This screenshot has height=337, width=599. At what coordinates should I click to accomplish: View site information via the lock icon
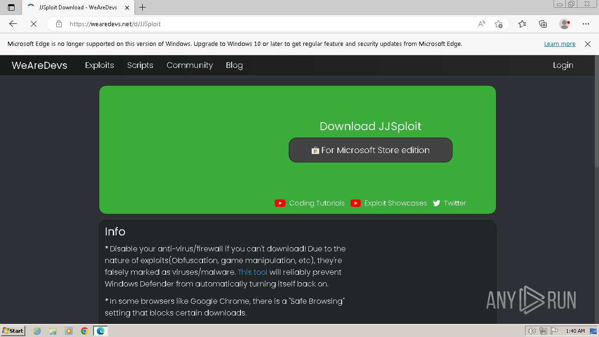tap(59, 24)
